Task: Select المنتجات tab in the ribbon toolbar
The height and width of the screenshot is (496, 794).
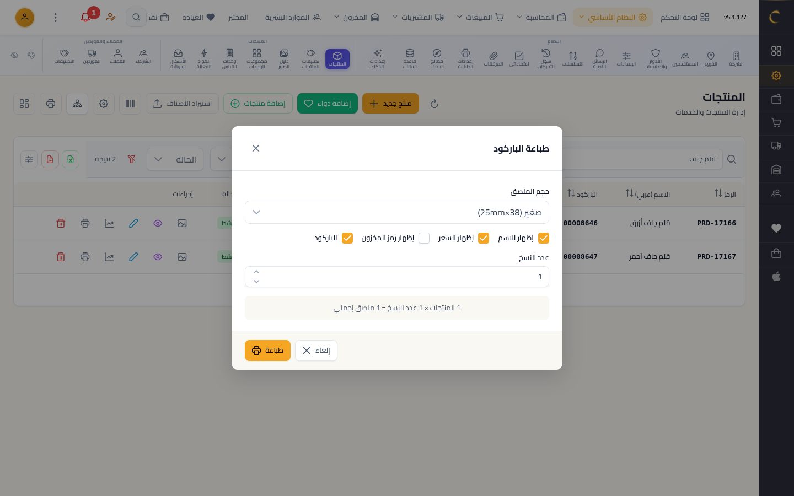Action: point(337,58)
